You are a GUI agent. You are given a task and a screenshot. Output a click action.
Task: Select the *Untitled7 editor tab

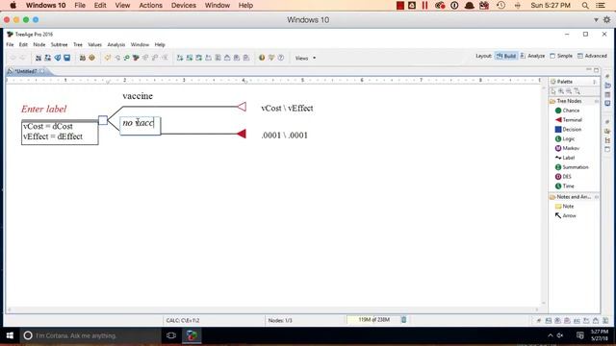coord(25,71)
